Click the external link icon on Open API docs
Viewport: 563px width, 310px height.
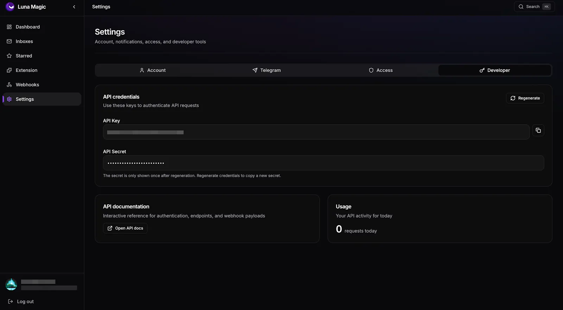[x=110, y=228]
